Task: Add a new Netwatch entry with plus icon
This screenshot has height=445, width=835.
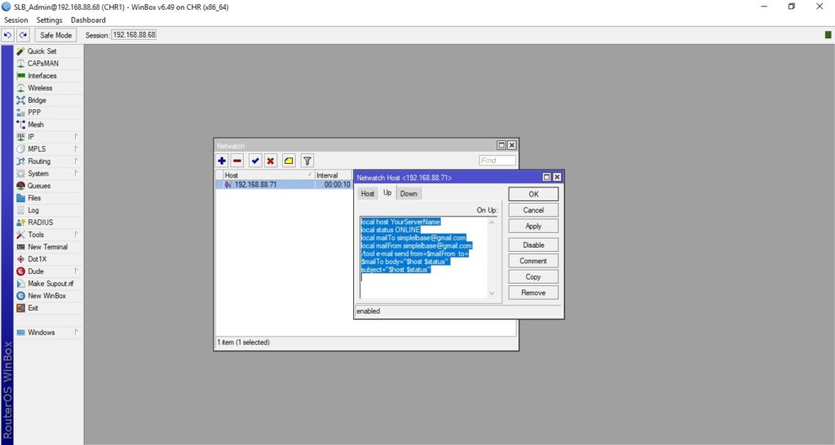Action: tap(222, 161)
